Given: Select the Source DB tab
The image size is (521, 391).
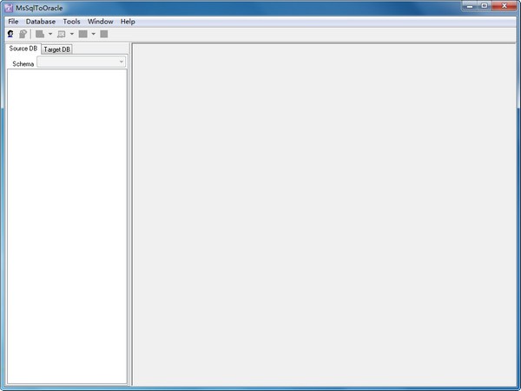Looking at the screenshot, I should [23, 49].
